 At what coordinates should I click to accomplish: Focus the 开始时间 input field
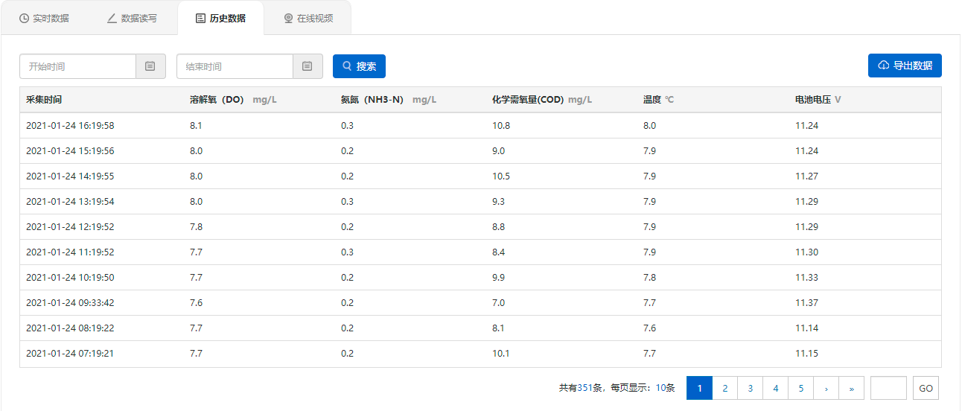[x=78, y=66]
